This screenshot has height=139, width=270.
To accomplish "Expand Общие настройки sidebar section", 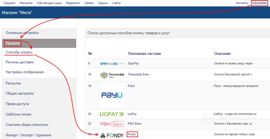I will point(39,94).
